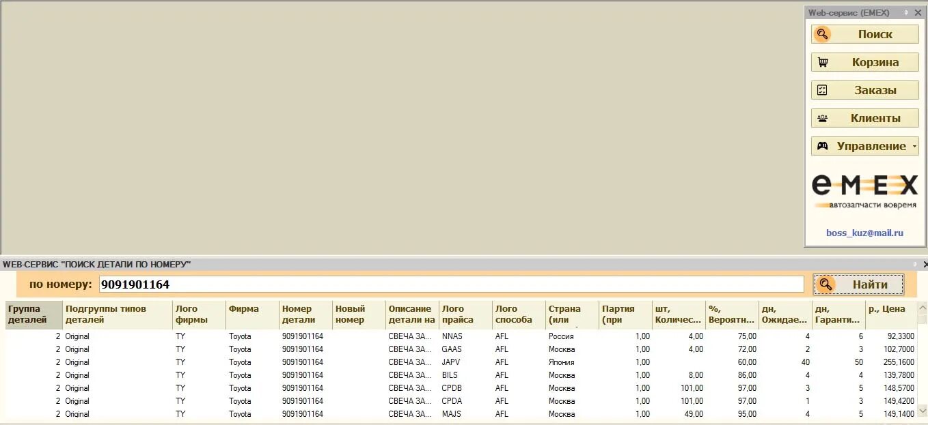Click the checklist icon on Заказы button
The height and width of the screenshot is (425, 928).
pos(823,90)
